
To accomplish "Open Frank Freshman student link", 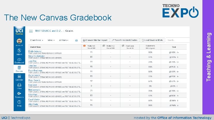I will 35,71.
